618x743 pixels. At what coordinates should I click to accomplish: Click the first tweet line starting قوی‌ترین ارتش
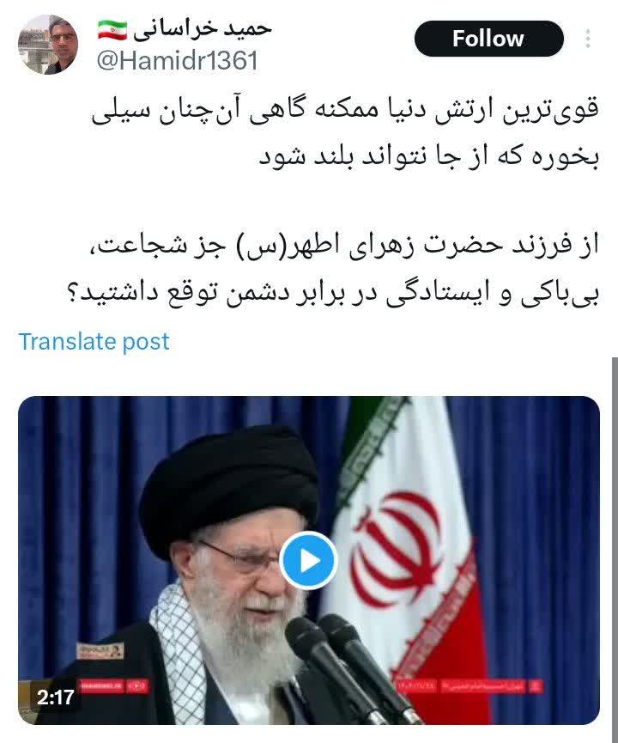click(x=345, y=110)
